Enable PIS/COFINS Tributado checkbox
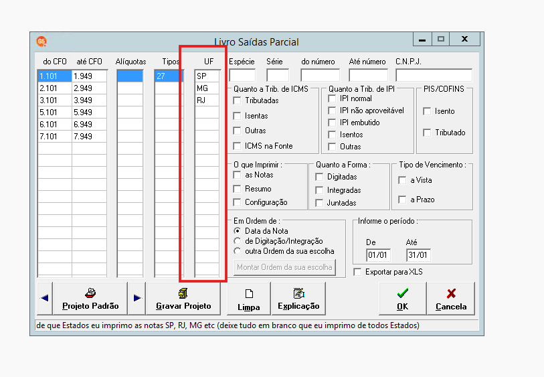Image resolution: width=544 pixels, height=377 pixels. [427, 133]
